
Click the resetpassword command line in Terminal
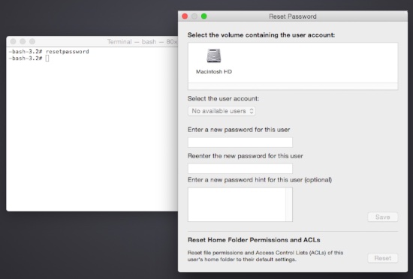pyautogui.click(x=49, y=52)
